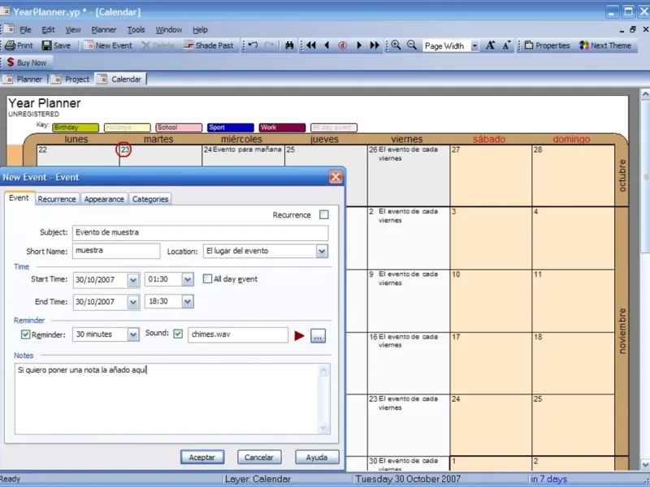650x487 pixels.
Task: Click into the Short Name field
Action: coord(116,251)
